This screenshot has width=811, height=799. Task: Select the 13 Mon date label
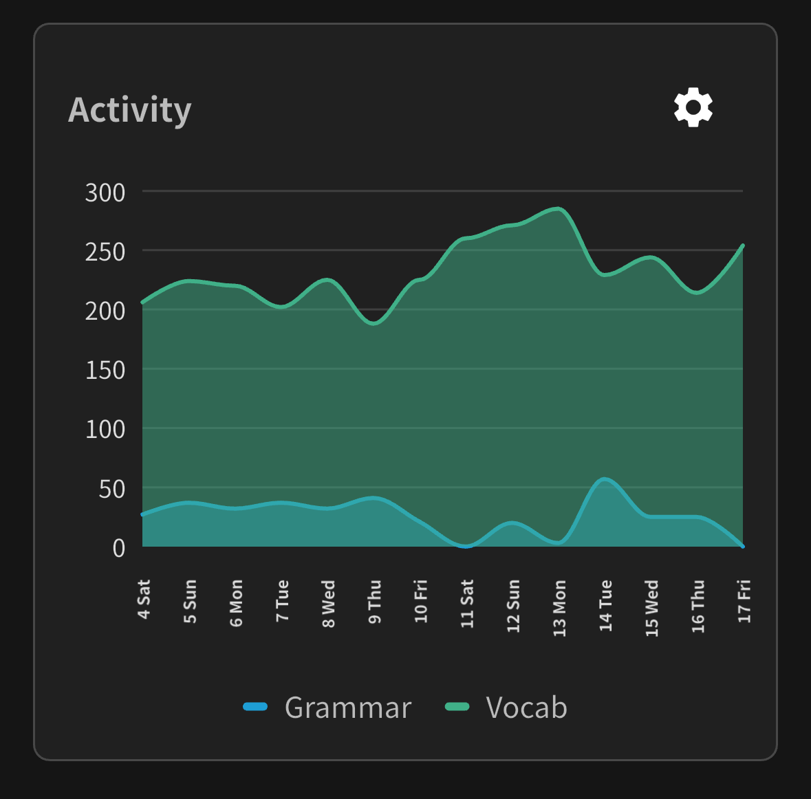[x=560, y=609]
